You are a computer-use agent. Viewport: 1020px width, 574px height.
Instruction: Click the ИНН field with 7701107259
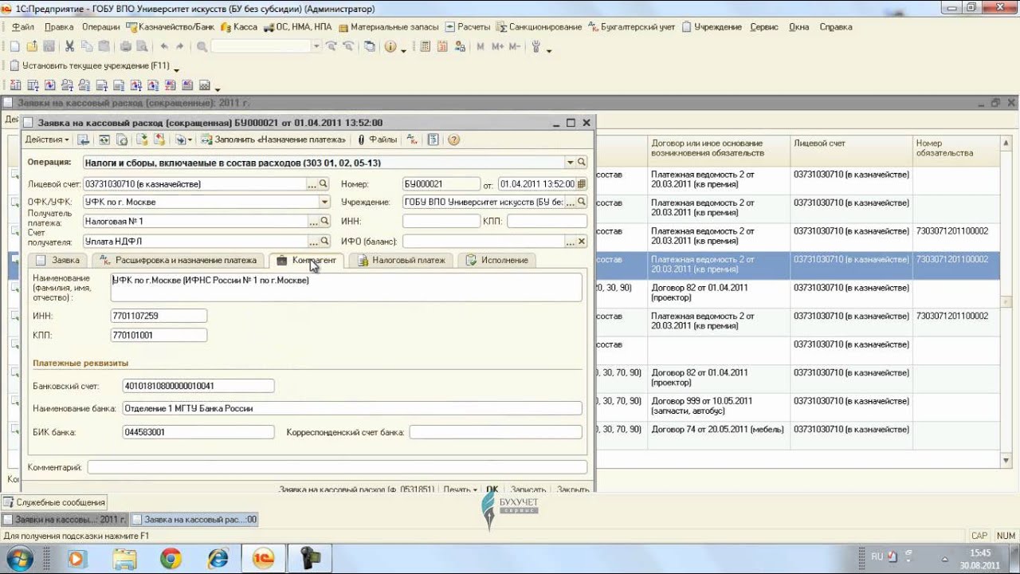(159, 316)
